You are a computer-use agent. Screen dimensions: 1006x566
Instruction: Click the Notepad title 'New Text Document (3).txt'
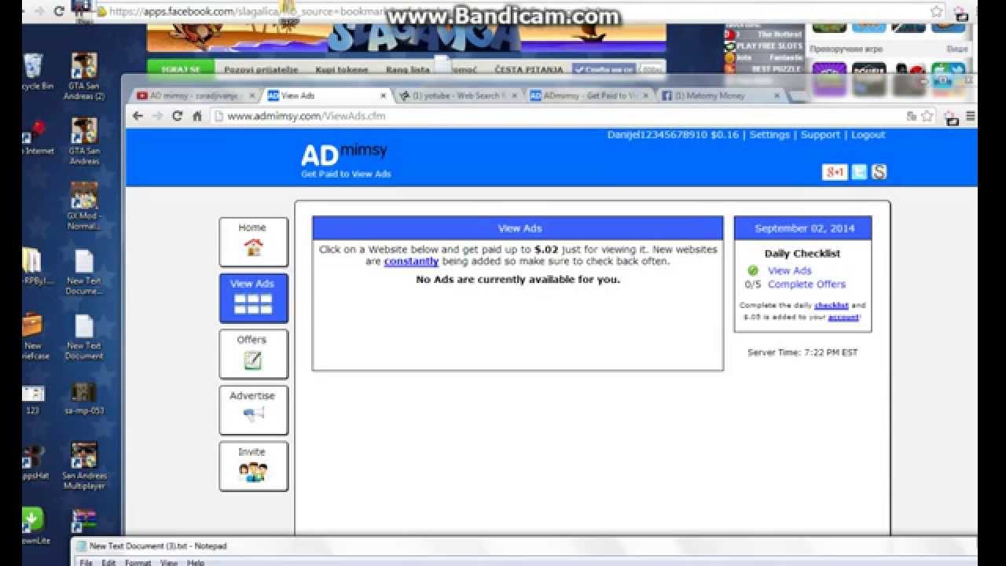(158, 546)
